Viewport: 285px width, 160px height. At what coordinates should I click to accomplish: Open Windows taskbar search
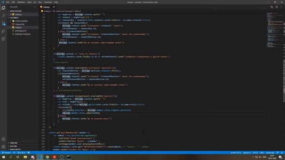point(11,157)
